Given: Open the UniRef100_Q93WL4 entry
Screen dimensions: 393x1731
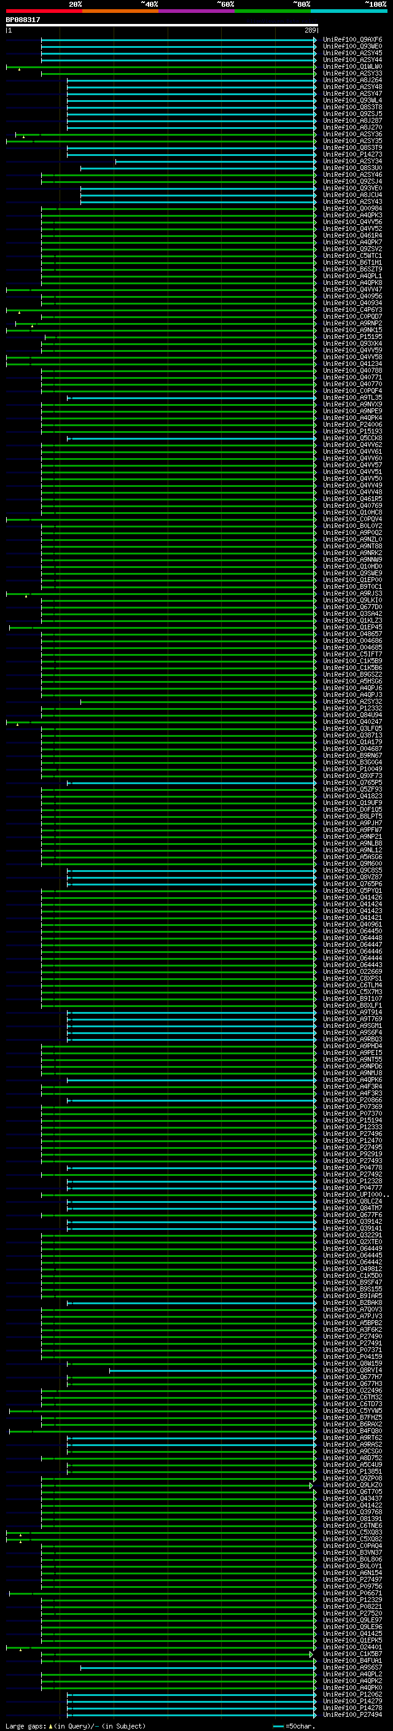Looking at the screenshot, I should [x=352, y=100].
